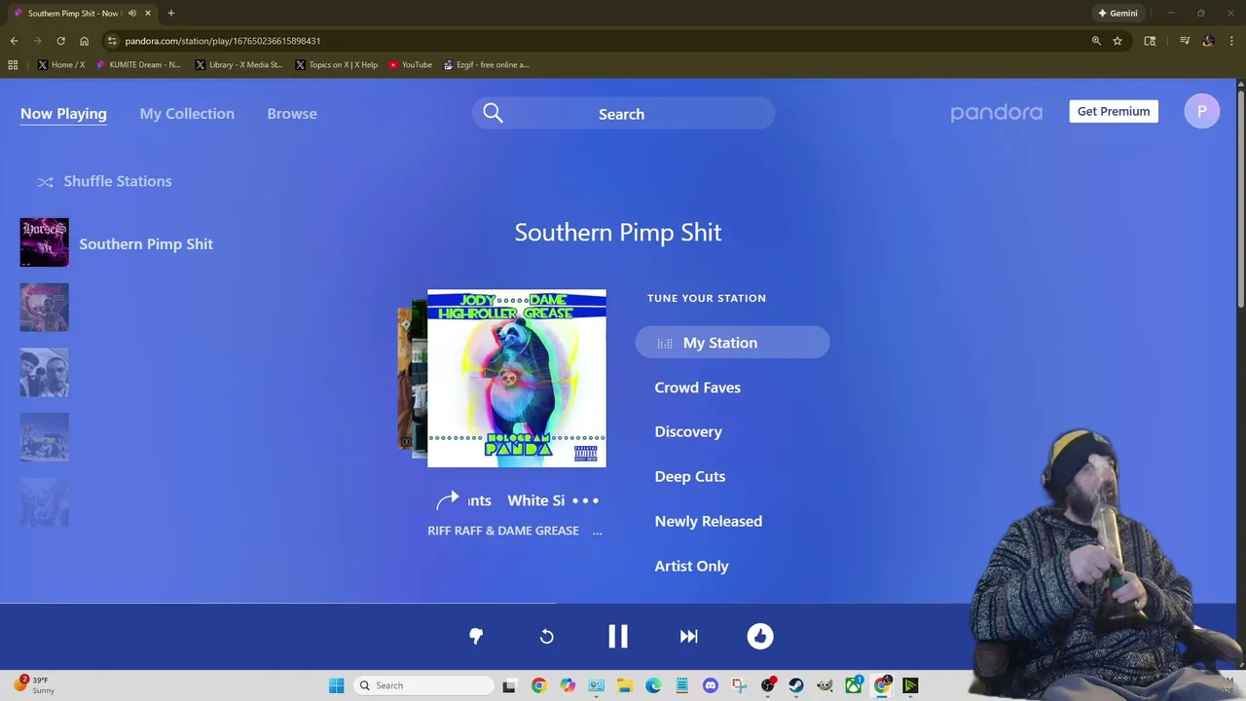1246x701 pixels.
Task: Click the Shuffle Stations icon
Action: point(45,181)
